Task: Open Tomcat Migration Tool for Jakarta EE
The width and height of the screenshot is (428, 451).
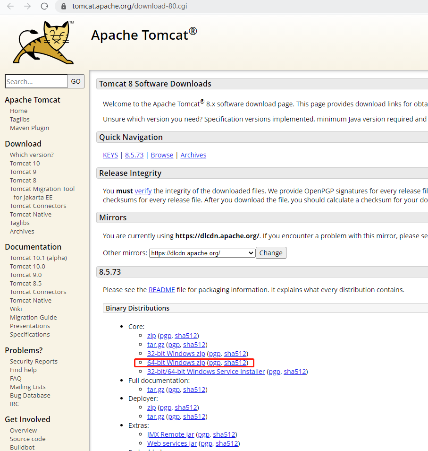Action: tap(42, 193)
